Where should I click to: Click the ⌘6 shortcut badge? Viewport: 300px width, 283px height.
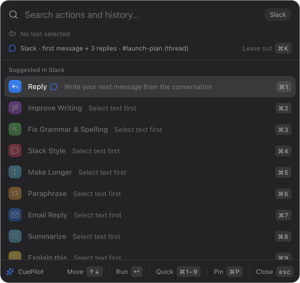283,194
